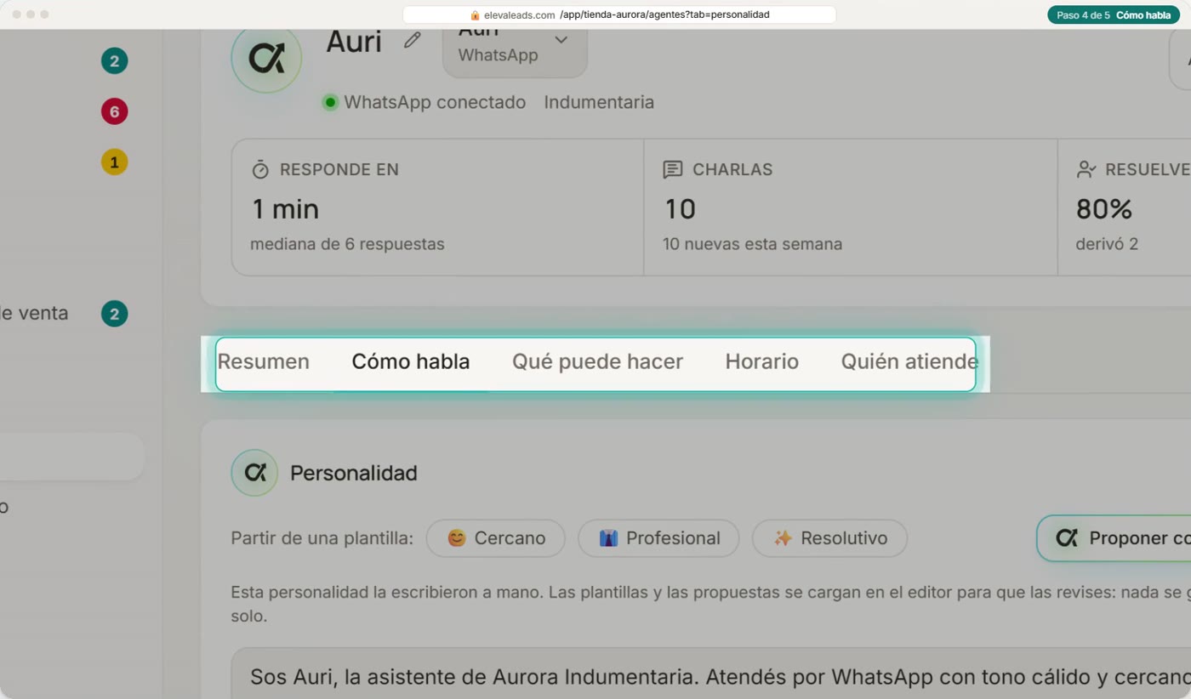Click the chat icon next to CHARLAS
The height and width of the screenshot is (699, 1191).
point(673,169)
